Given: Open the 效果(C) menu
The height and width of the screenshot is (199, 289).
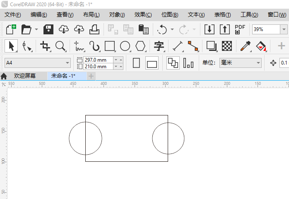Looking at the screenshot, I should coord(143,15).
